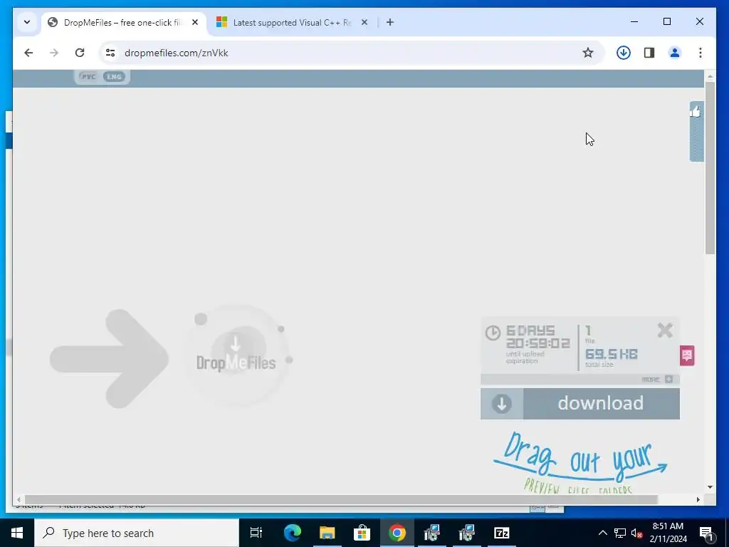729x547 pixels.
Task: Open the Chrome tab search dropdown arrow
Action: click(x=27, y=22)
